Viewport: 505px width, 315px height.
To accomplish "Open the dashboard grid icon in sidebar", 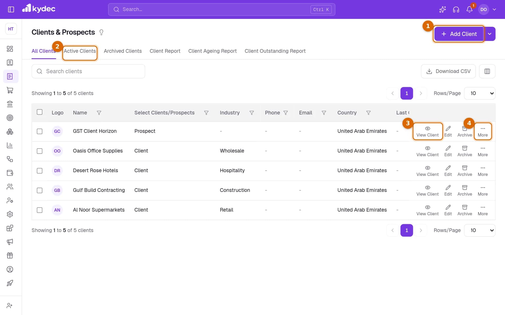I will point(10,49).
